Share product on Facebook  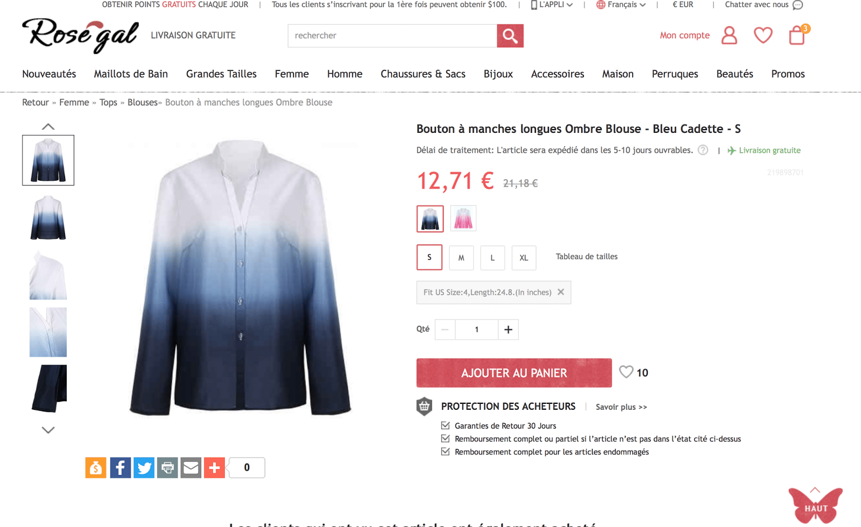pos(121,468)
